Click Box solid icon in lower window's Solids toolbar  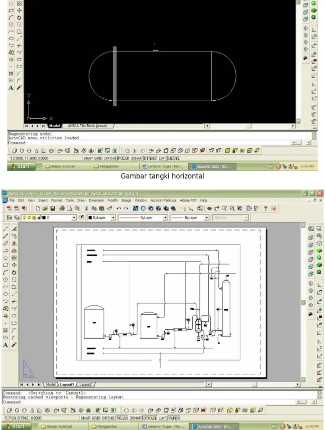coord(10,410)
